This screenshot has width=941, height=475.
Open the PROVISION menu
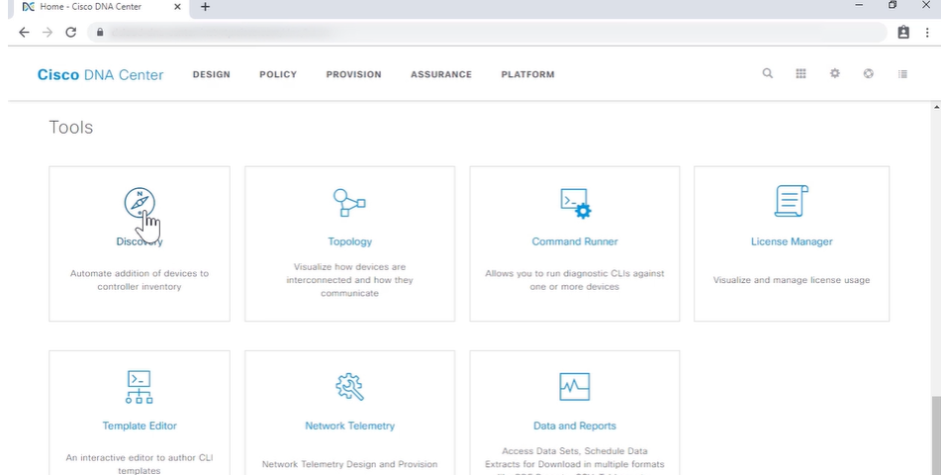(353, 74)
